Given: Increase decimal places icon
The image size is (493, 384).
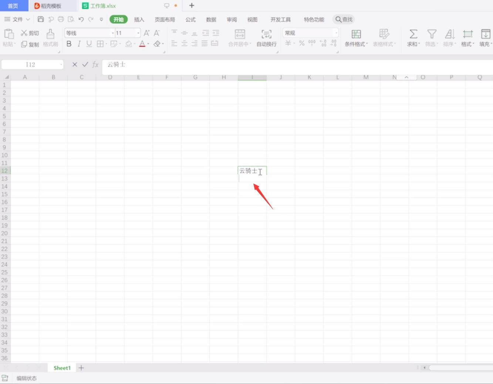Looking at the screenshot, I should tap(323, 43).
